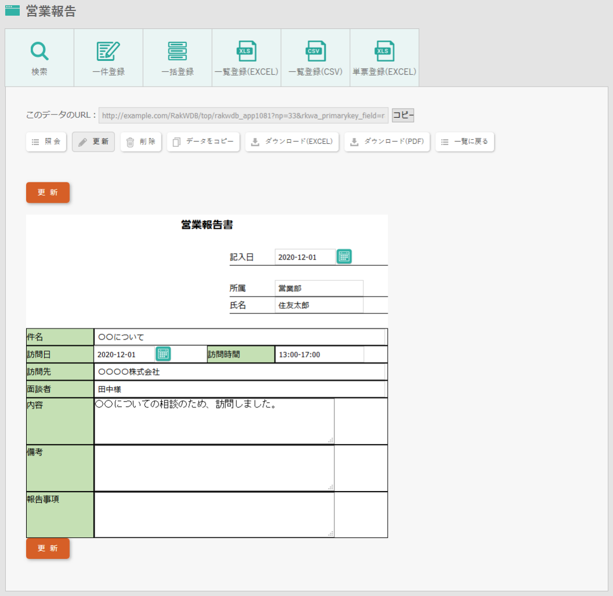Click the 照会 view button

[x=46, y=142]
